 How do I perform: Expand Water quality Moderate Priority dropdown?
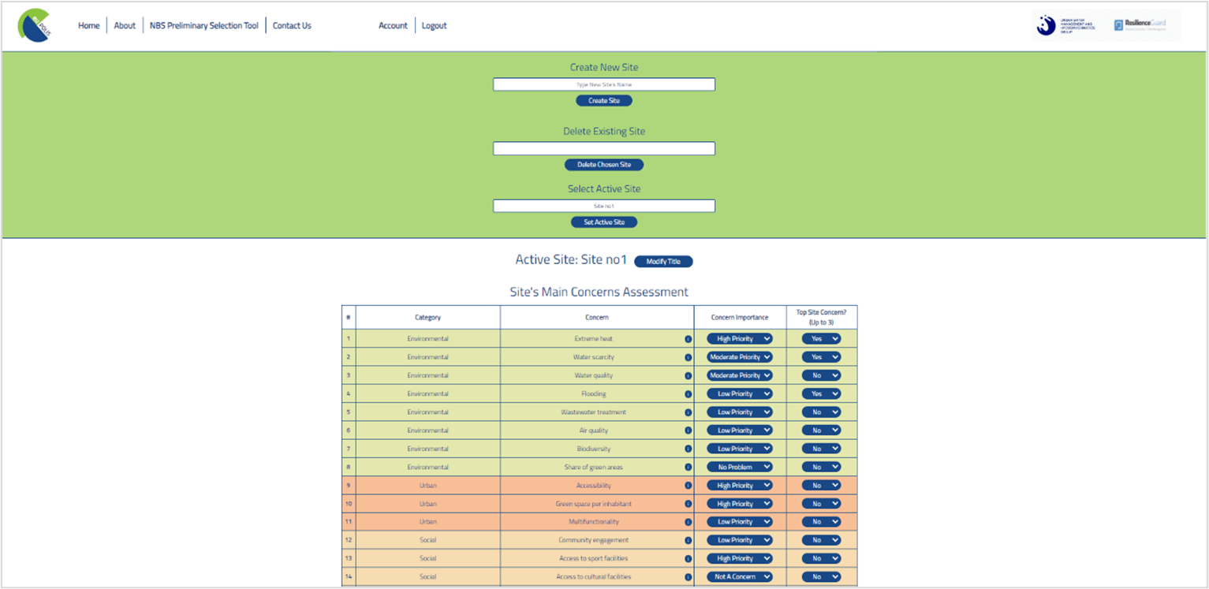pyautogui.click(x=740, y=375)
